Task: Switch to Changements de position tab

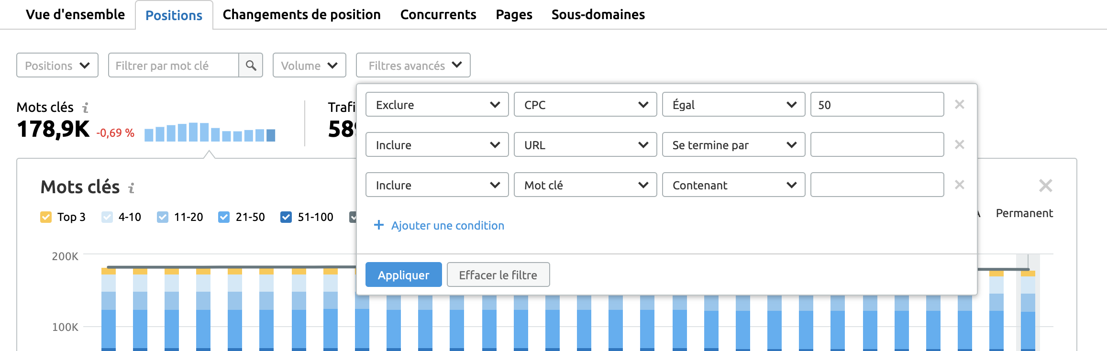Action: point(301,15)
